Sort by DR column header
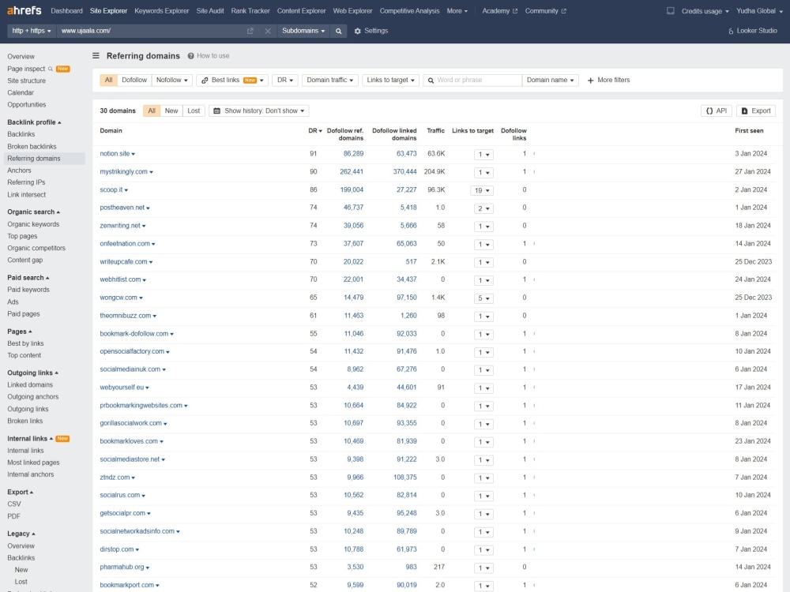 tap(314, 131)
